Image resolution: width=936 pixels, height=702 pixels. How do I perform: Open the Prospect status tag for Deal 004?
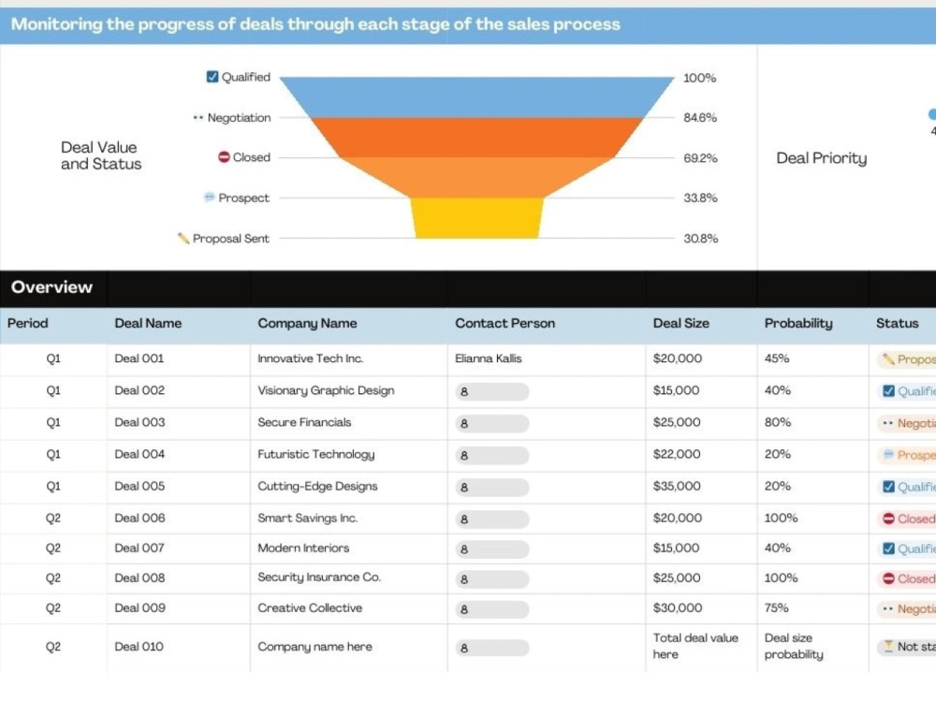pos(907,456)
